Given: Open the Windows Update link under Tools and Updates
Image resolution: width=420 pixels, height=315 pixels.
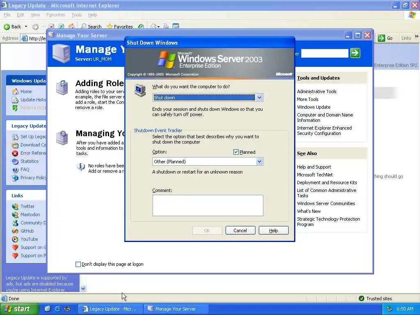Looking at the screenshot, I should click(314, 107).
